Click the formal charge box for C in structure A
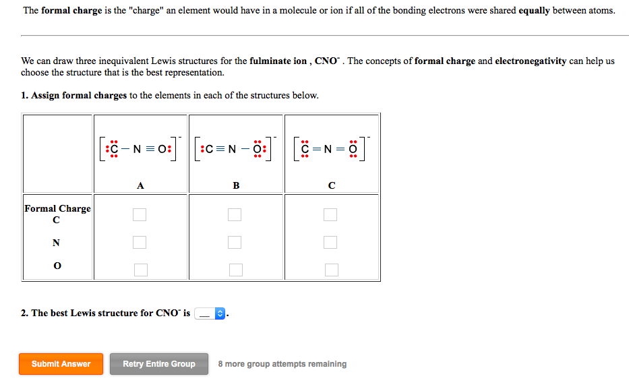 click(140, 214)
